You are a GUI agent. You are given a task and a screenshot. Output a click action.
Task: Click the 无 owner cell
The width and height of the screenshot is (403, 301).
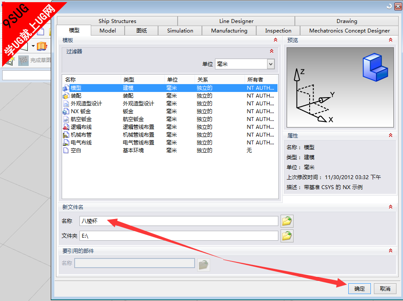pyautogui.click(x=249, y=150)
